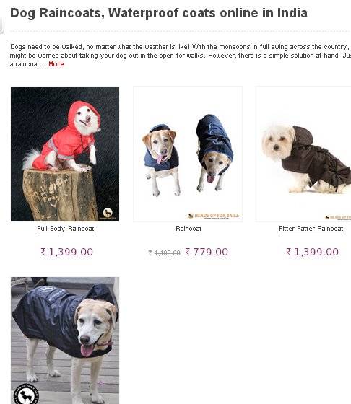Image resolution: width=351 pixels, height=404 pixels.
Task: Click the red More link
Action: click(56, 64)
